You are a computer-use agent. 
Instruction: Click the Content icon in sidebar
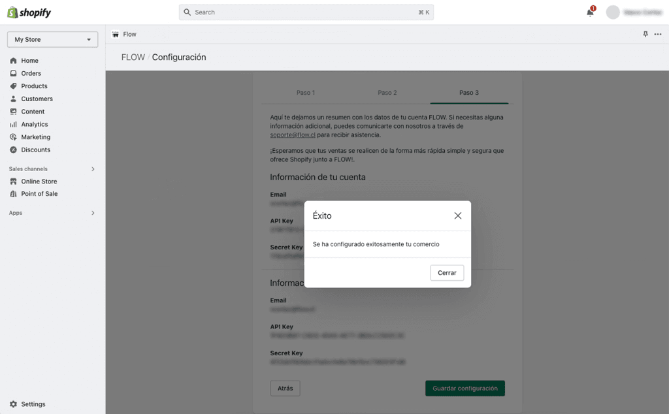point(13,112)
